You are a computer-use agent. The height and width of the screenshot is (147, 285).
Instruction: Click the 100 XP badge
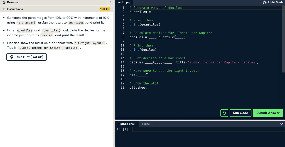(x=105, y=9)
